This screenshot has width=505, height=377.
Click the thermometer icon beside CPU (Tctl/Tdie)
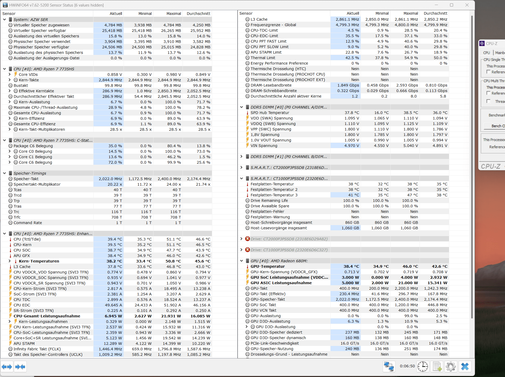click(10, 239)
